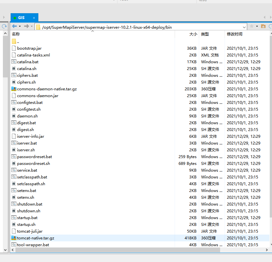The width and height of the screenshot is (272, 262).
Task: Click setclasspath.bat file name
Action: 32,177
